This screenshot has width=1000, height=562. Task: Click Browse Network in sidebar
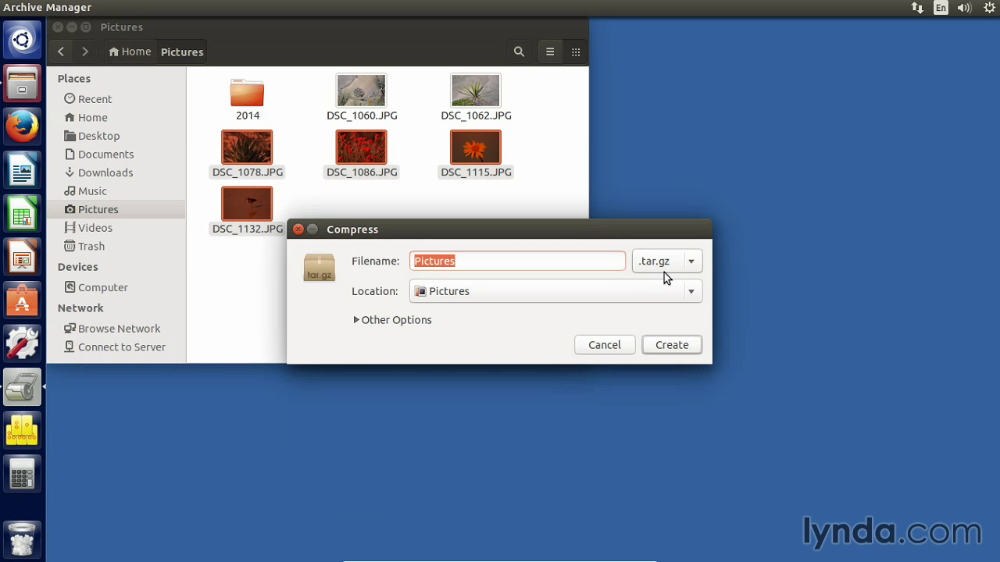point(116,329)
